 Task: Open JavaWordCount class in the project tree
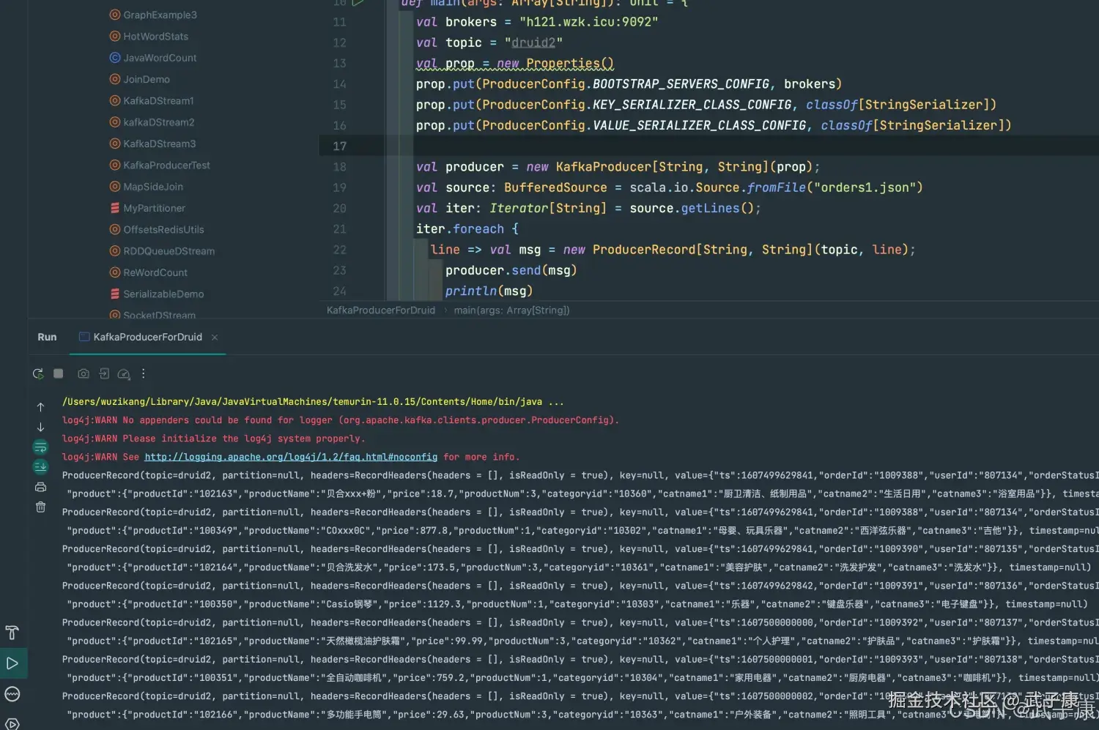(x=160, y=58)
